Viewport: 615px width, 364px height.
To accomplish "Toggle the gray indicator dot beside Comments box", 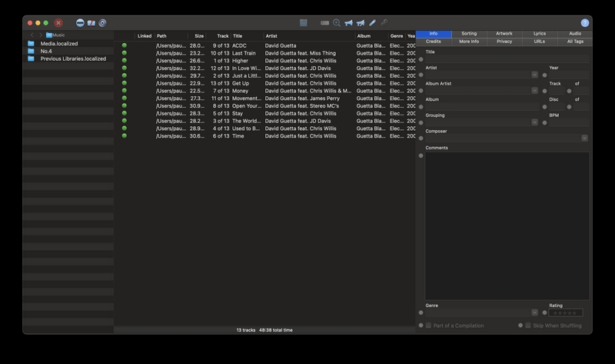I will pyautogui.click(x=421, y=156).
